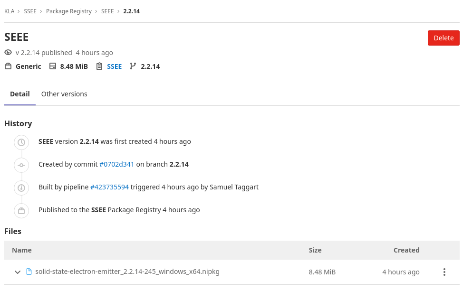The height and width of the screenshot is (291, 472).
Task: Switch to the Other versions tab
Action: point(64,94)
